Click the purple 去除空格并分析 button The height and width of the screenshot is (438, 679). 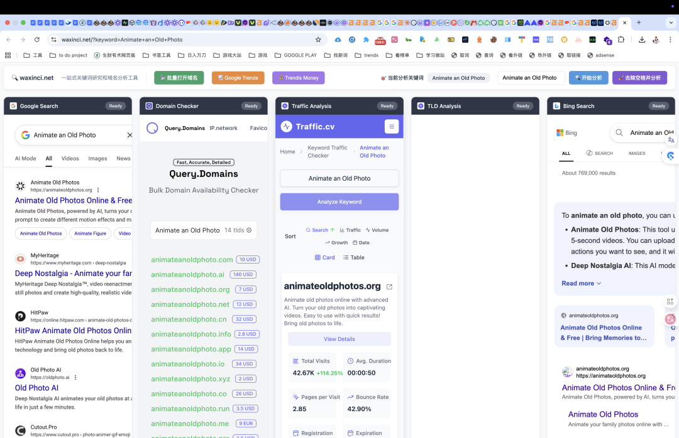639,78
